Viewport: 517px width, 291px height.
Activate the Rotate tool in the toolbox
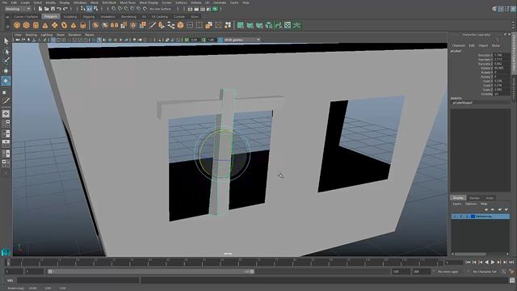click(x=6, y=81)
